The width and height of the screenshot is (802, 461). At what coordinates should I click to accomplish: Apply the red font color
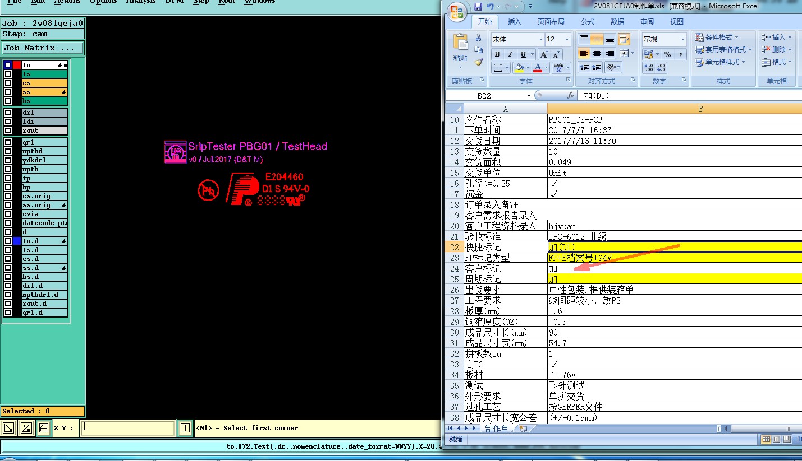pos(538,68)
